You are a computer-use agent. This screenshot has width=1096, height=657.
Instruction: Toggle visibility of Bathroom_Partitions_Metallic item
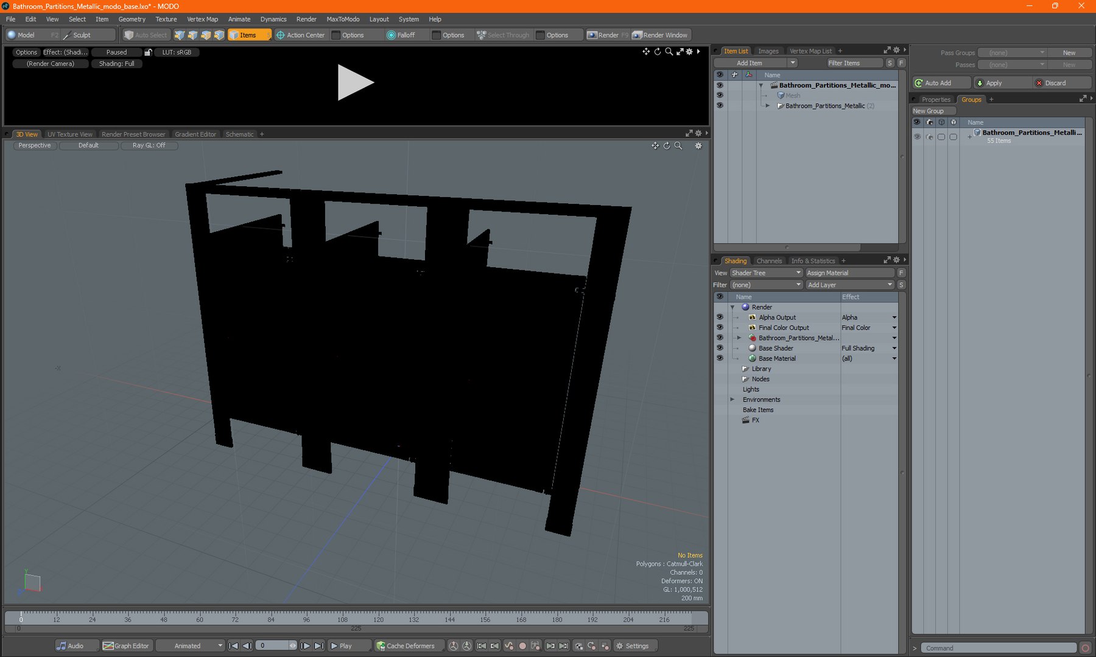click(720, 106)
